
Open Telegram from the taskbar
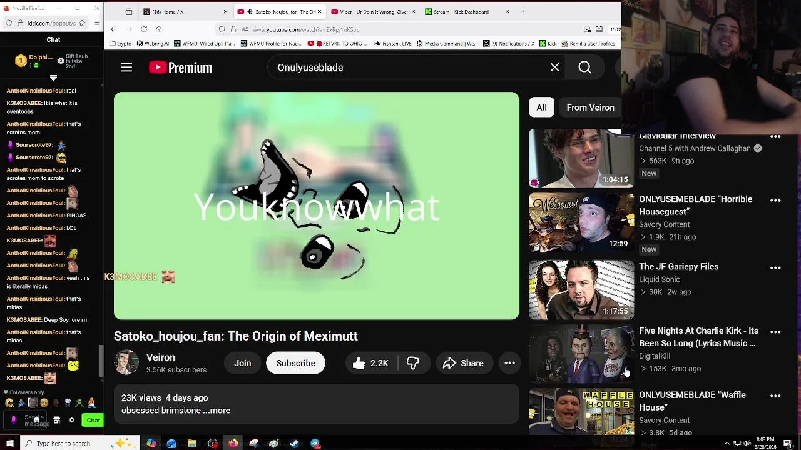(315, 443)
